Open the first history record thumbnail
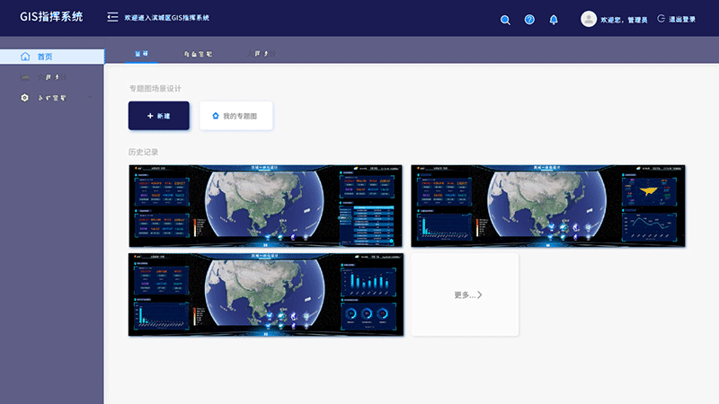 pos(266,206)
